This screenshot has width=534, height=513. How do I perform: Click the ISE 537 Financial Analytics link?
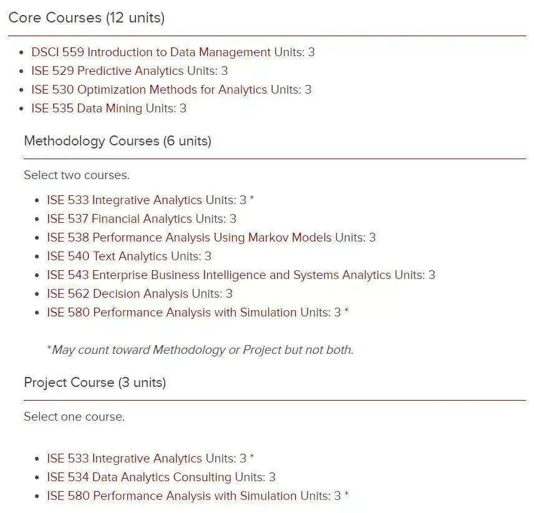120,218
